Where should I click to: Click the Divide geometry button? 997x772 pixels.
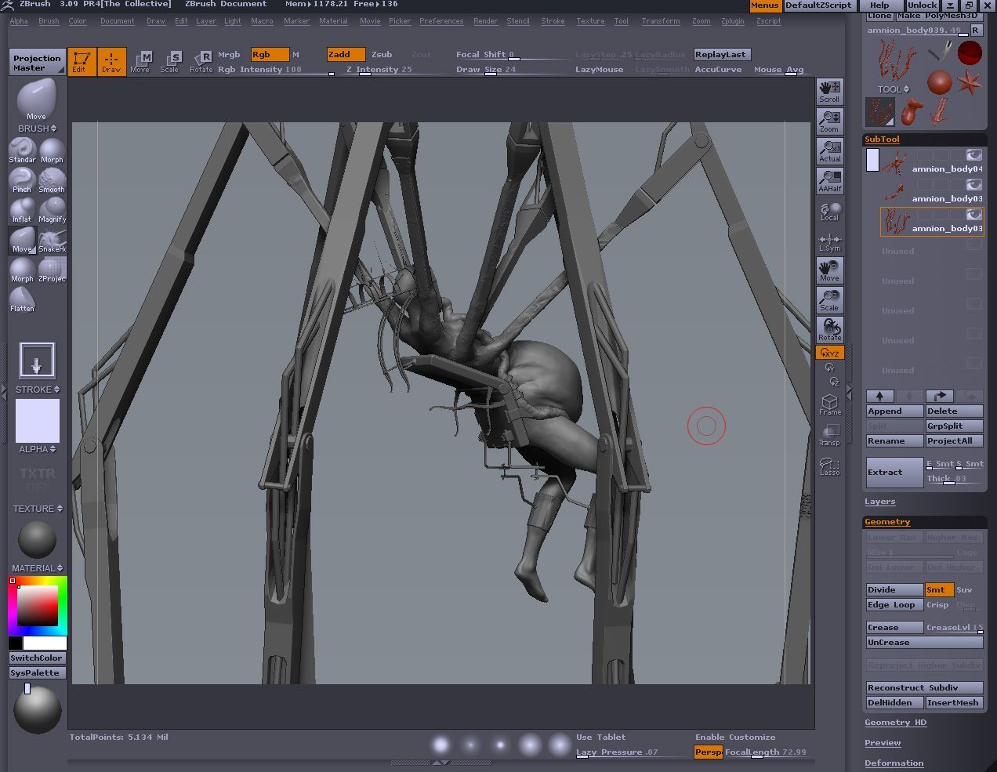coord(894,589)
